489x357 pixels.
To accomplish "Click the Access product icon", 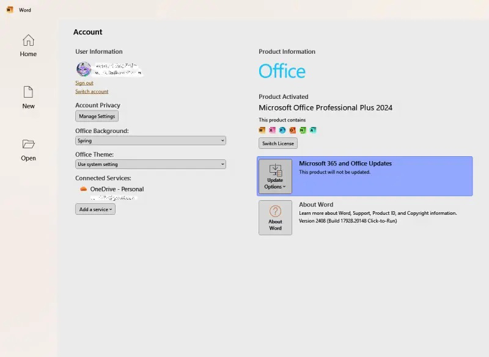I will (313, 130).
